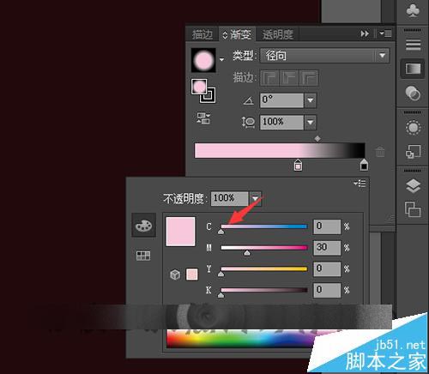Open the angle dropdown arrow

click(311, 100)
